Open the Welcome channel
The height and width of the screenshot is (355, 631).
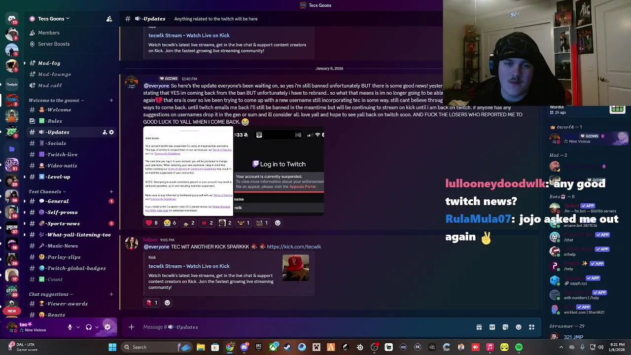tap(71, 109)
